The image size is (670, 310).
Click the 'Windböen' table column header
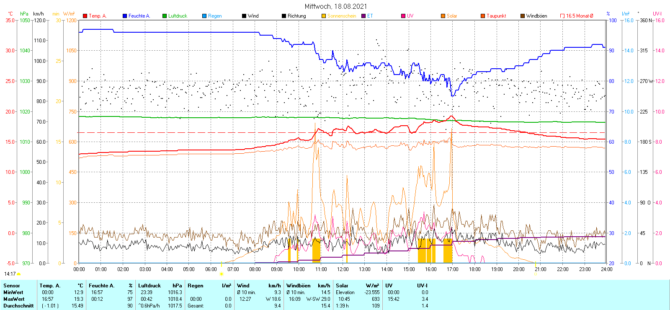pos(299,286)
